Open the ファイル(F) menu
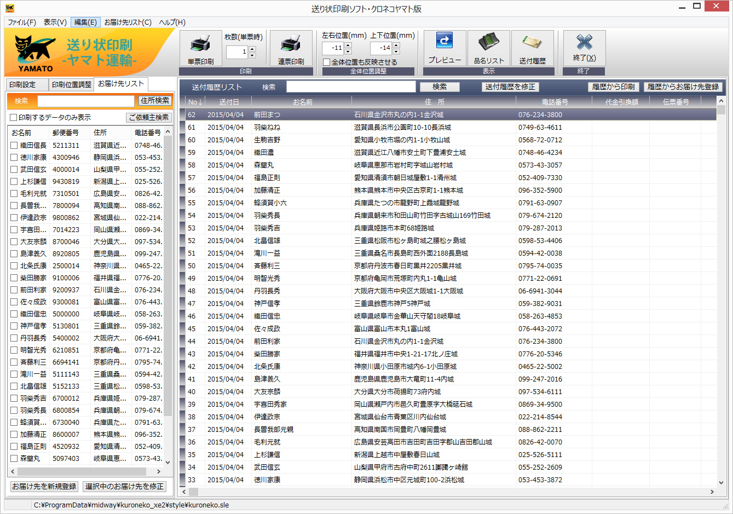733x514 pixels. pos(22,22)
